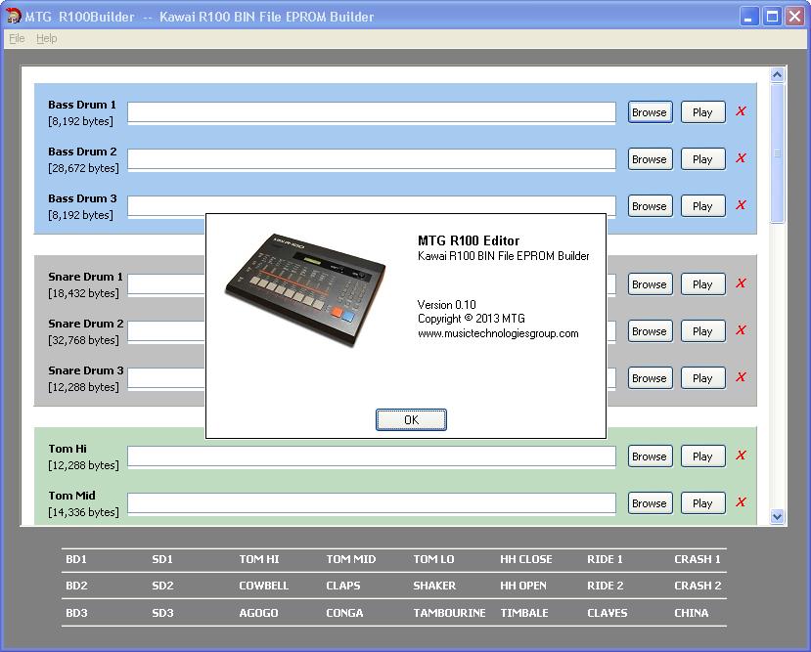
Task: Select the TIMBALE pad label
Action: click(524, 613)
